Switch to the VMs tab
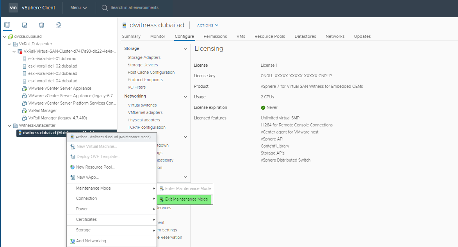Image resolution: width=458 pixels, height=247 pixels. pyautogui.click(x=241, y=37)
